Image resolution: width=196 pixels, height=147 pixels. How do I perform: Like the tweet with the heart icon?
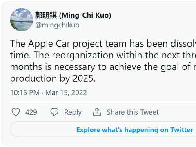click(16, 112)
